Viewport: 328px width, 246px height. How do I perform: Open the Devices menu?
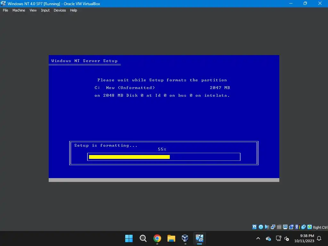60,10
